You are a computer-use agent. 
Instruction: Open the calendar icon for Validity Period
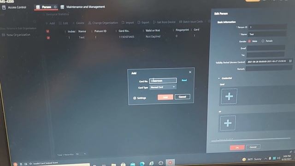click(290, 61)
